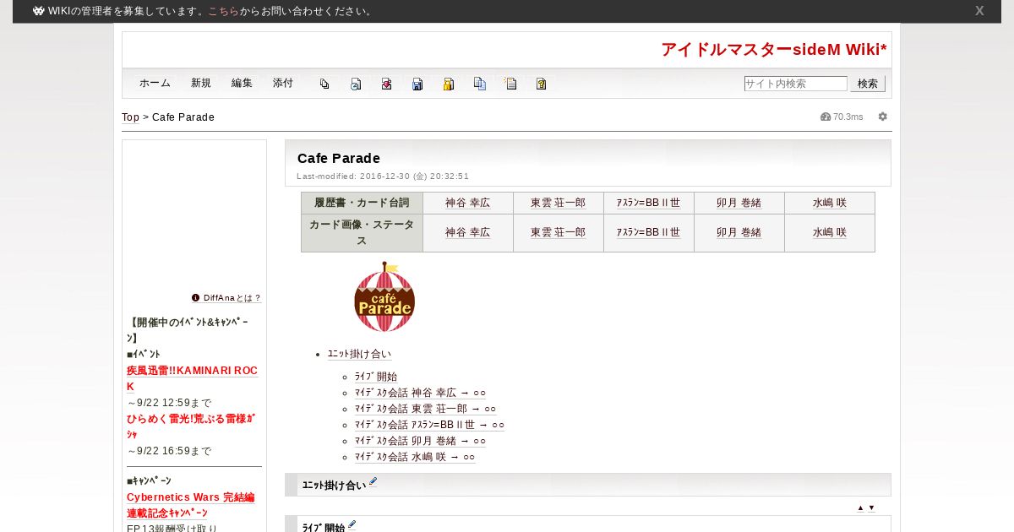Viewport: 1014px width, 532px height.
Task: Click the pencil edit icon next to ﾗｲﾌﾞ開始 heading
Action: coord(352,525)
